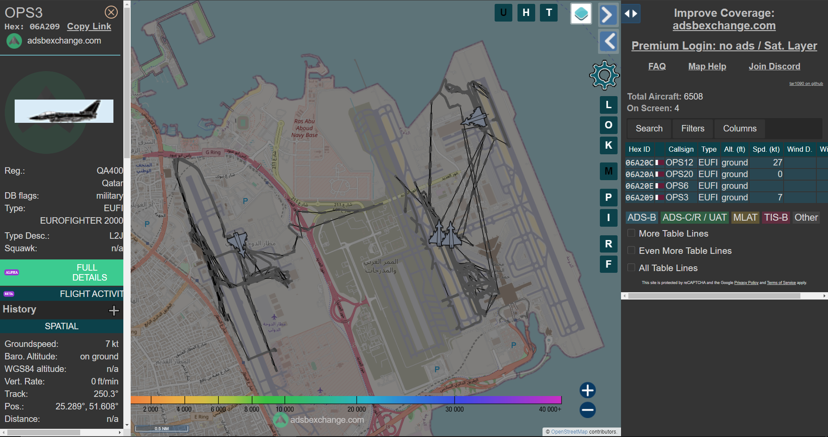Image resolution: width=828 pixels, height=437 pixels.
Task: Open Premium Login link
Action: 724,46
